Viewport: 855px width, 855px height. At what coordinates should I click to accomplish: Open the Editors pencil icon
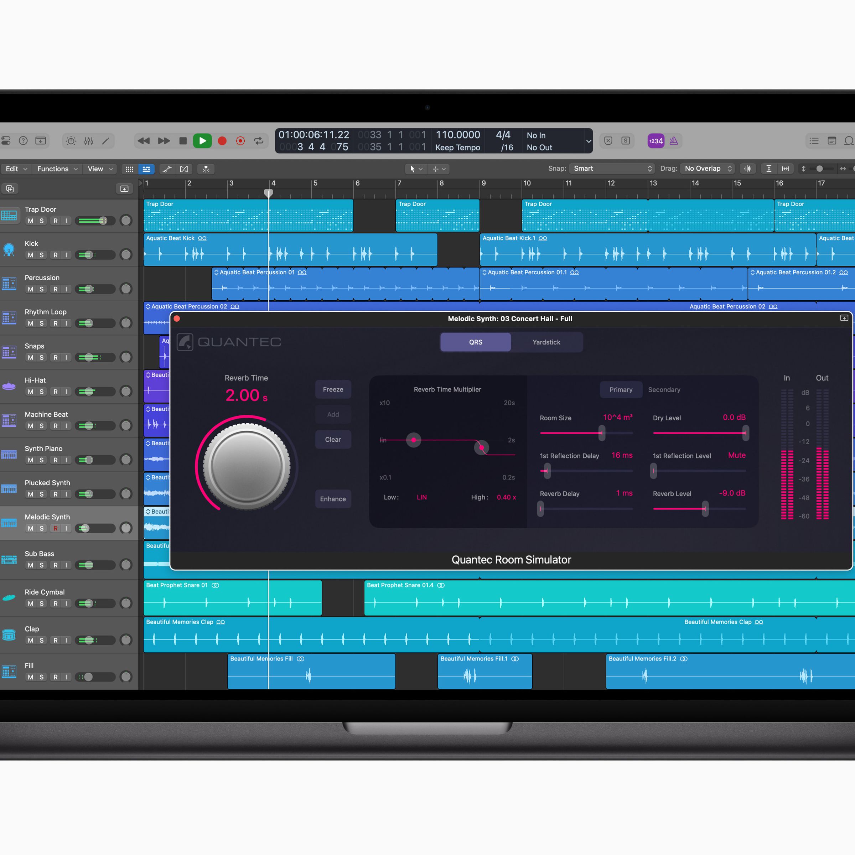tap(105, 141)
